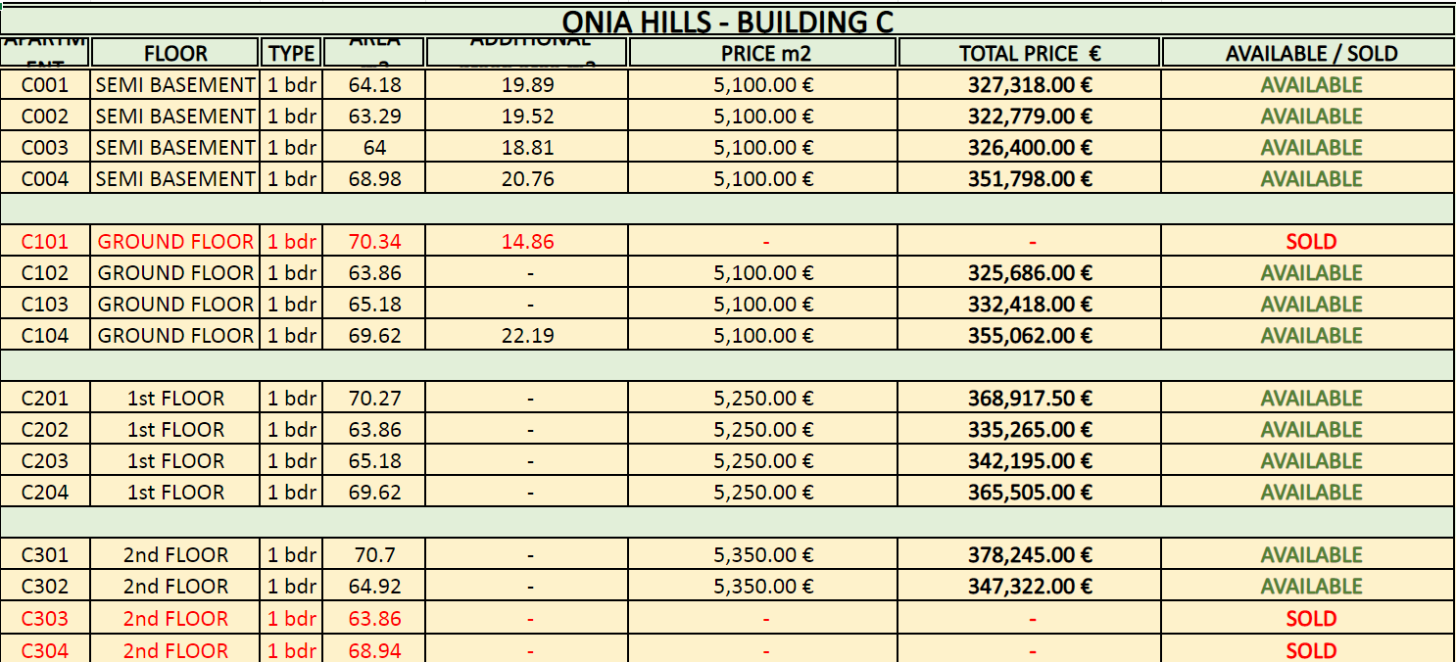Click the SOLD status for C303

pyautogui.click(x=1311, y=619)
